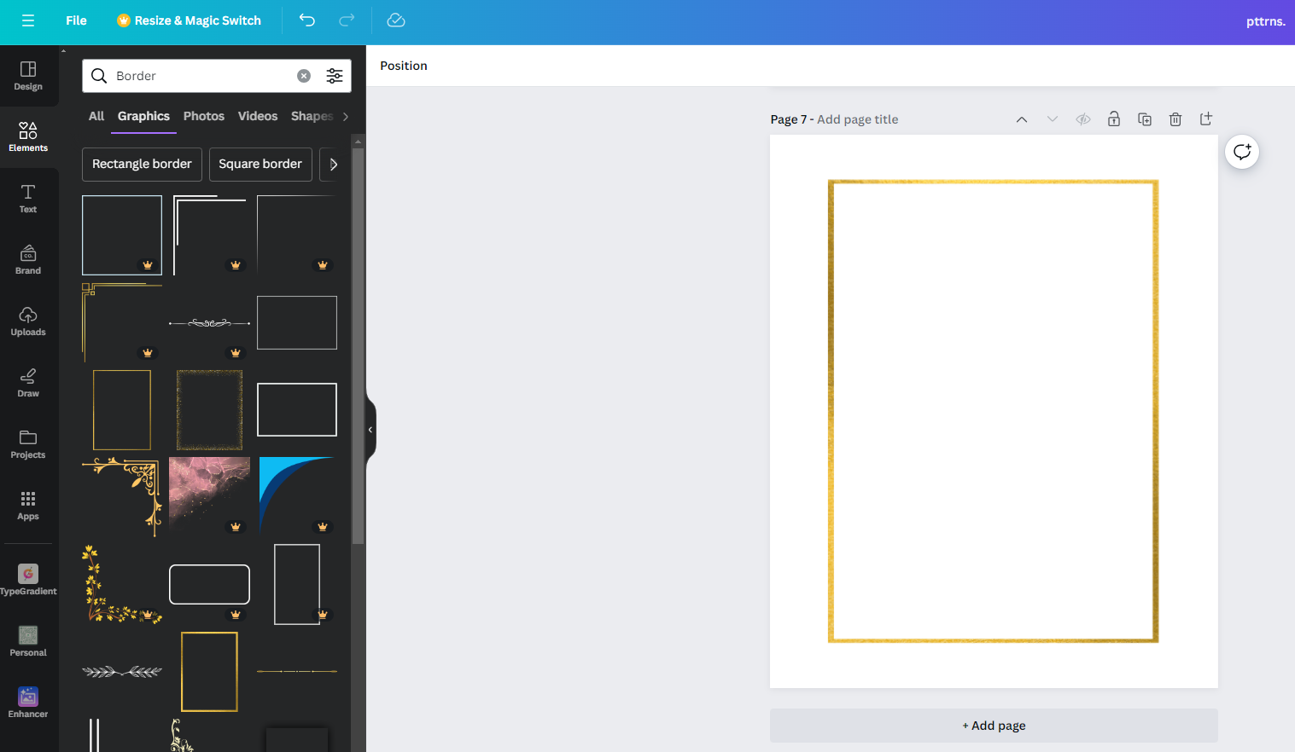
Task: Clear the Border search field
Action: tap(304, 76)
